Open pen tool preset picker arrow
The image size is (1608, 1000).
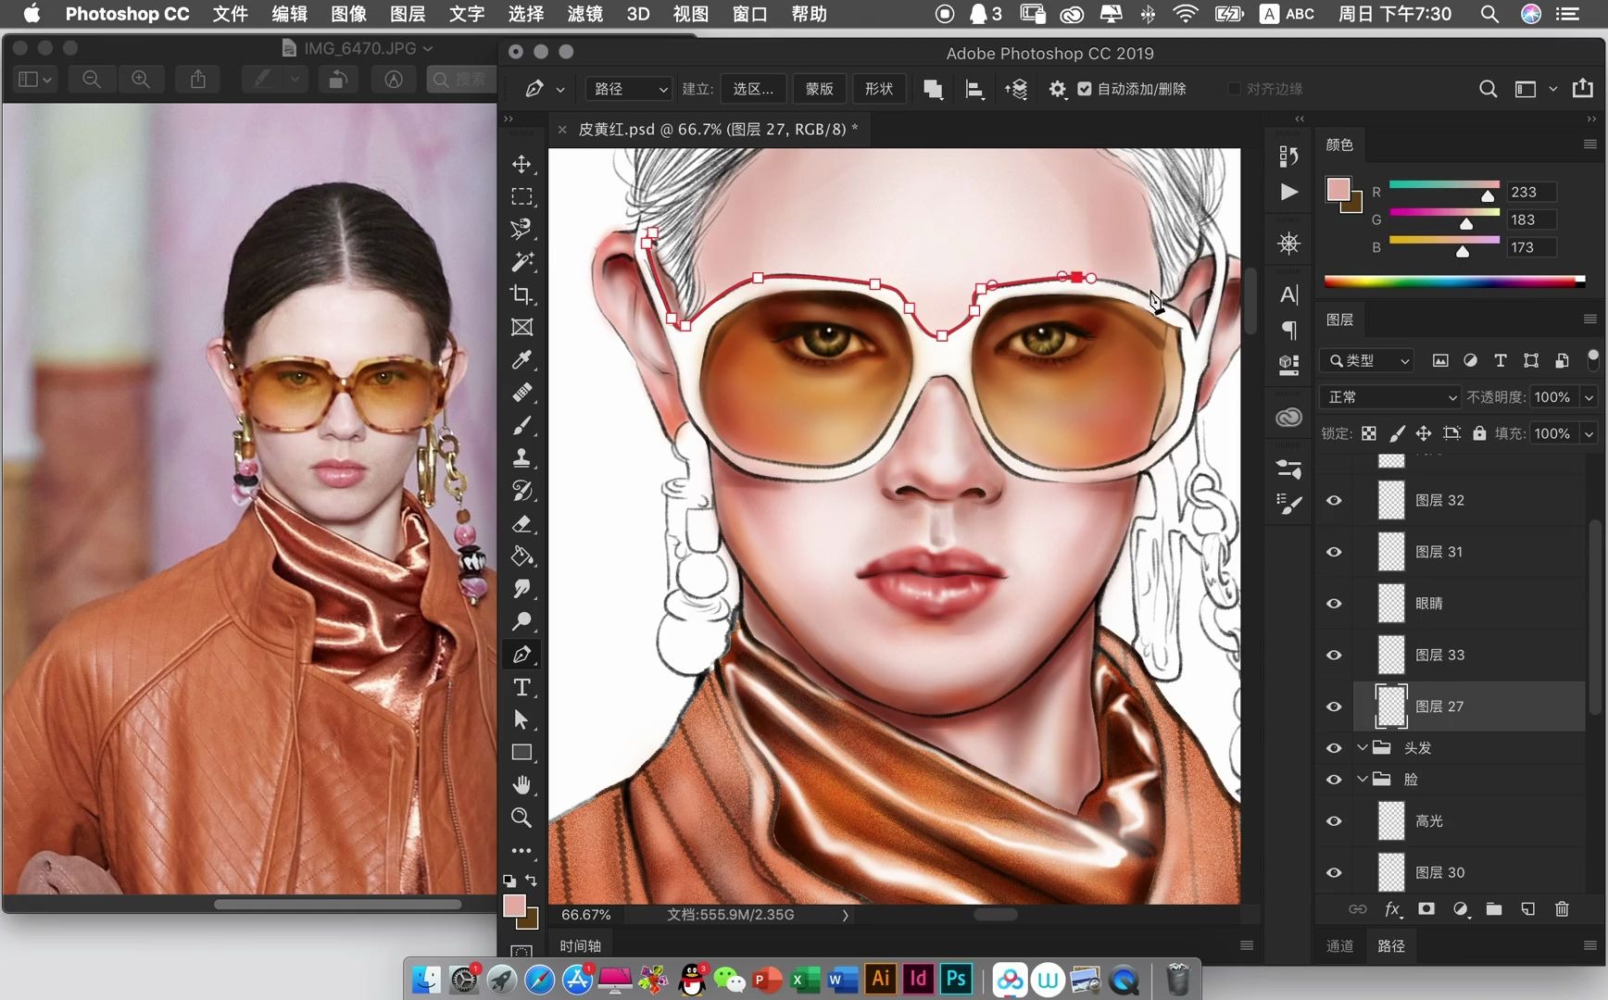(x=560, y=90)
